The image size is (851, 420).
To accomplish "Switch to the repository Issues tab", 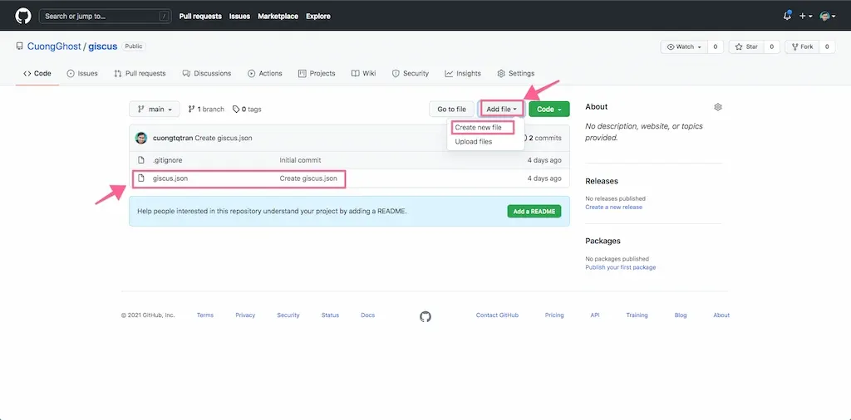I will (82, 74).
